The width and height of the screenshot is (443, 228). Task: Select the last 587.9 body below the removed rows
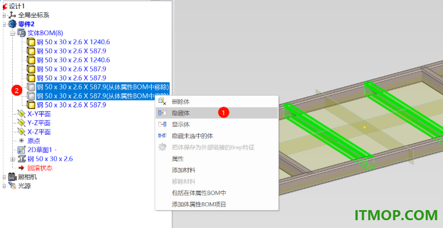pyautogui.click(x=71, y=105)
